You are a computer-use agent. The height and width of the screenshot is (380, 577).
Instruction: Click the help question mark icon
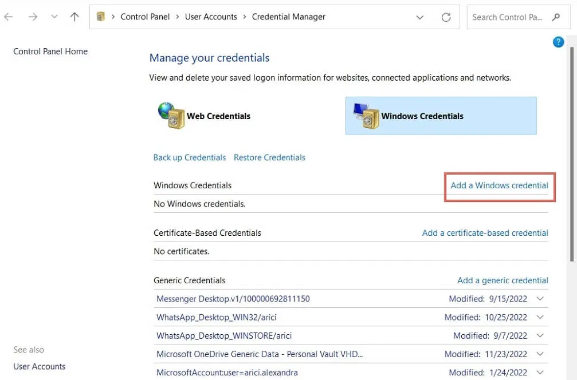point(558,41)
